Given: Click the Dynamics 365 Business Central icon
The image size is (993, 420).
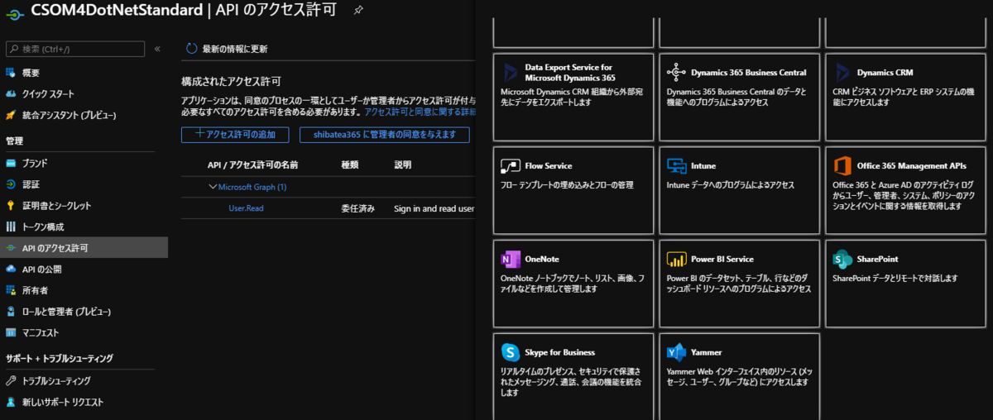Looking at the screenshot, I should [x=676, y=72].
